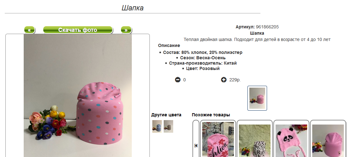The width and height of the screenshot is (347, 157).
Task: Click the plus icon to increase quantity
Action: pos(224,80)
